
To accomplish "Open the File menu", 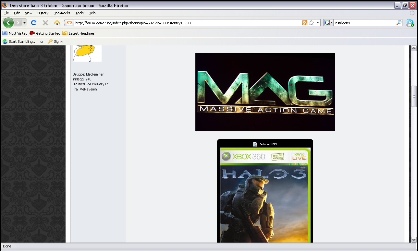I will coord(6,13).
